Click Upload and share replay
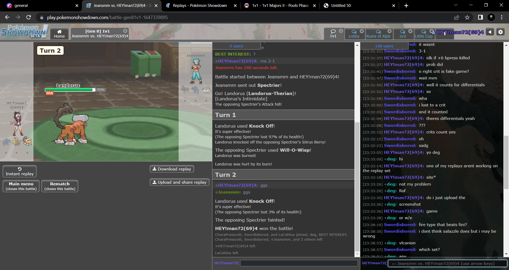 click(179, 182)
